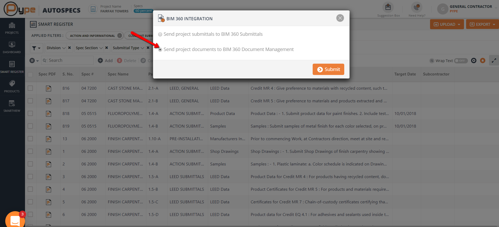The image size is (499, 227).
Task: Click 'Shop Drawings' cell in S. No. 1 row
Action: (x=224, y=152)
